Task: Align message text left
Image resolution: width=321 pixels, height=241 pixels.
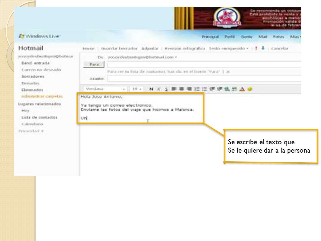Action: 174,89
